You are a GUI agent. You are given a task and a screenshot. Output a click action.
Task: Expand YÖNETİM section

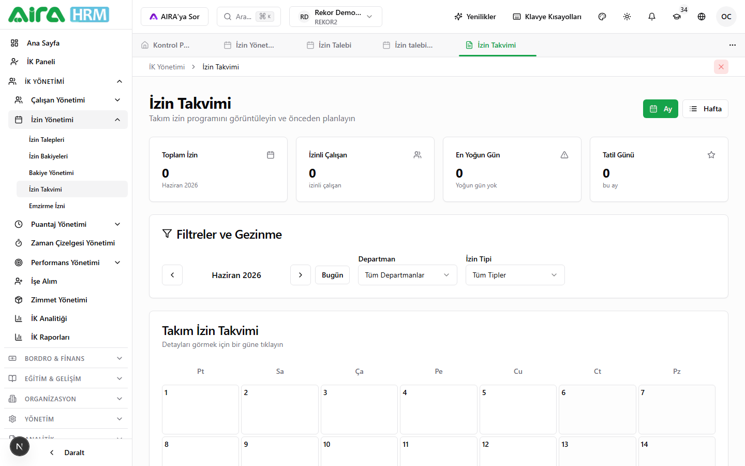(66, 419)
